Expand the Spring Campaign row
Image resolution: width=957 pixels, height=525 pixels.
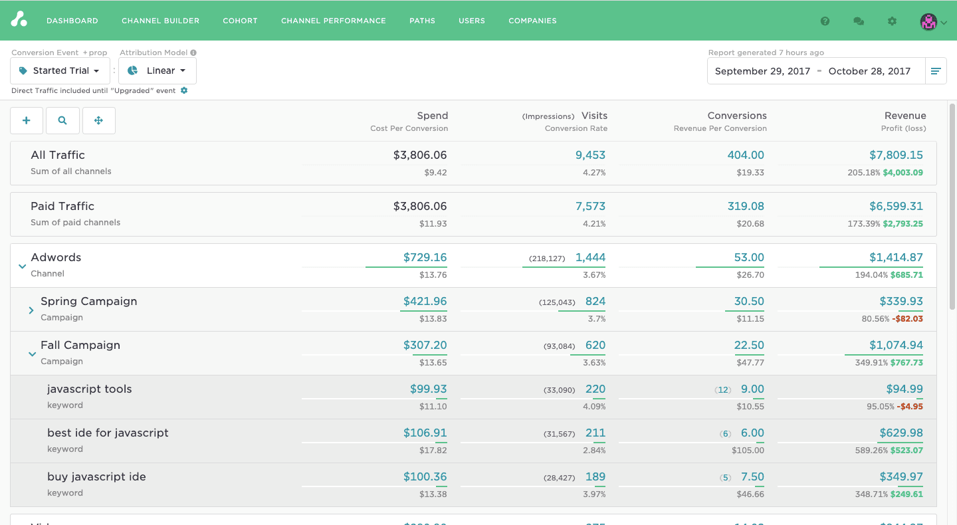31,310
